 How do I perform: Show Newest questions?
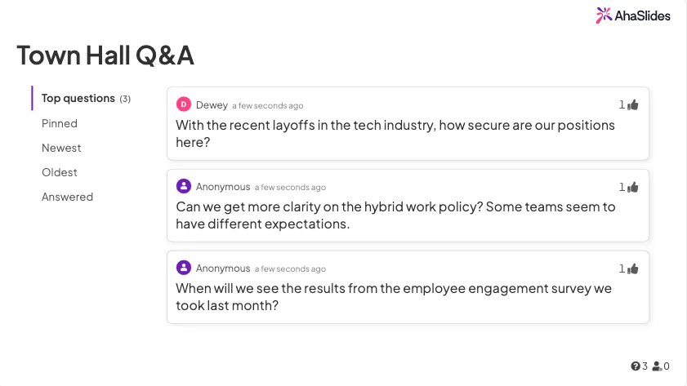pos(61,148)
